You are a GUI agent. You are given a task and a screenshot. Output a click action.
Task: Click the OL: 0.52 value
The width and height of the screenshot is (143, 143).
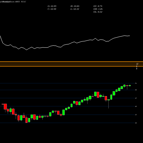[98, 12]
